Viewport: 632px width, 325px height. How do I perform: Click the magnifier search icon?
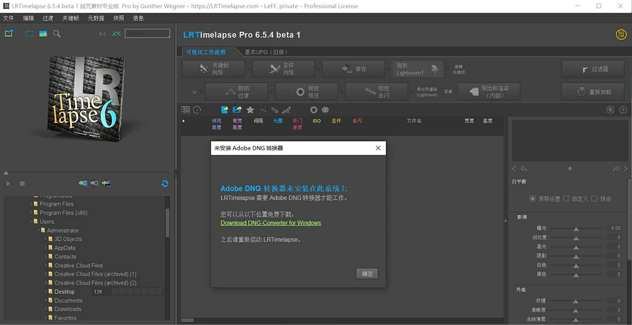57,33
